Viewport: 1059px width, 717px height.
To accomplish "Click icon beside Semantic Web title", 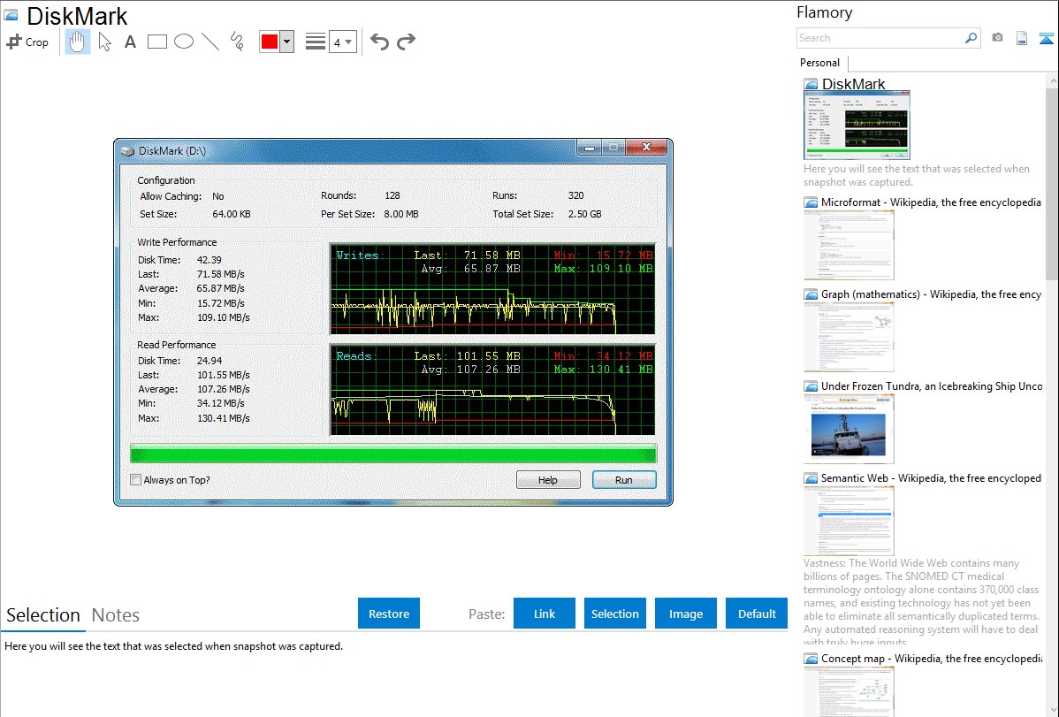I will pyautogui.click(x=811, y=478).
